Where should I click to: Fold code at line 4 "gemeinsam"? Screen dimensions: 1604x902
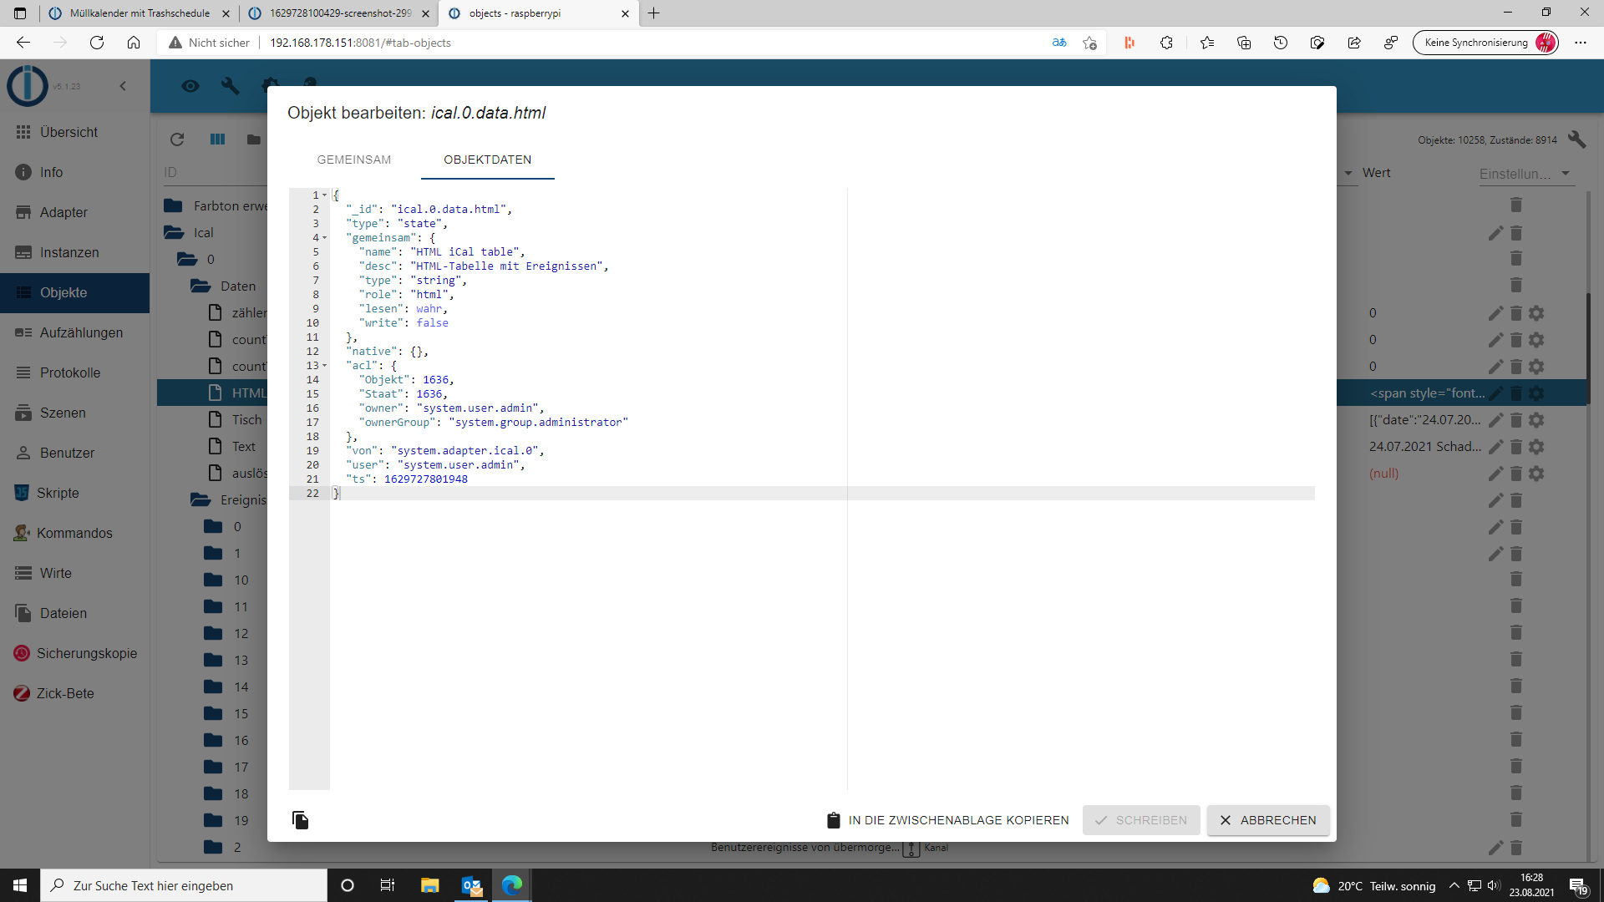pos(325,238)
